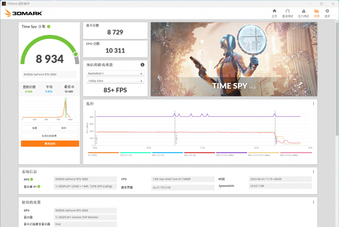Toggle the GPU 负载 (%) legend series
Image resolution: width=339 pixels, height=227 pixels.
[x=199, y=154]
